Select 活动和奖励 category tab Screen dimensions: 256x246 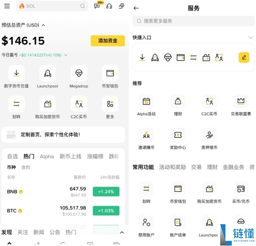pos(173,167)
